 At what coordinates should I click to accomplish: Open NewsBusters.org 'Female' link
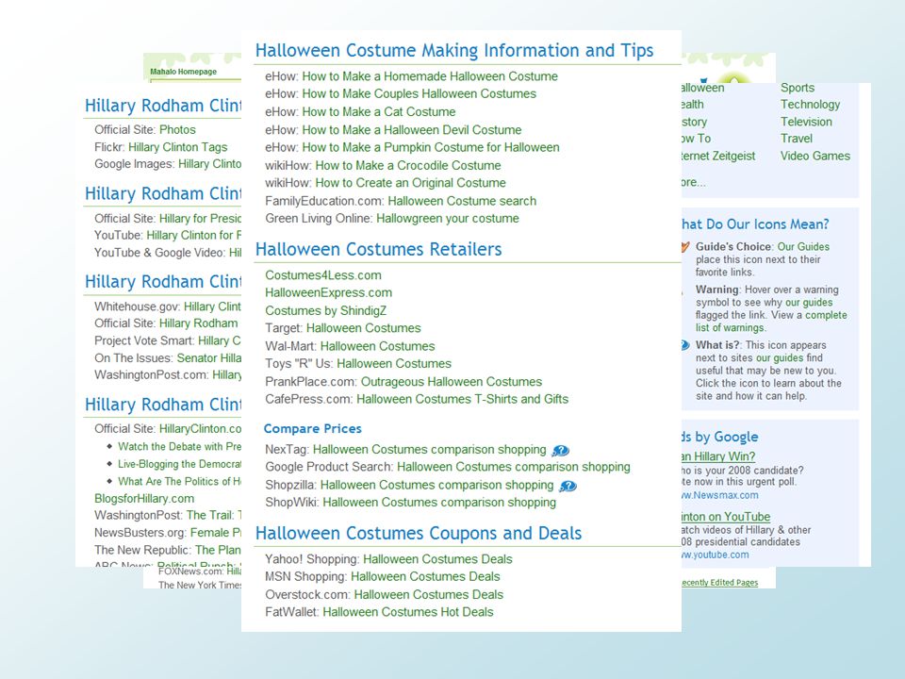coord(216,532)
